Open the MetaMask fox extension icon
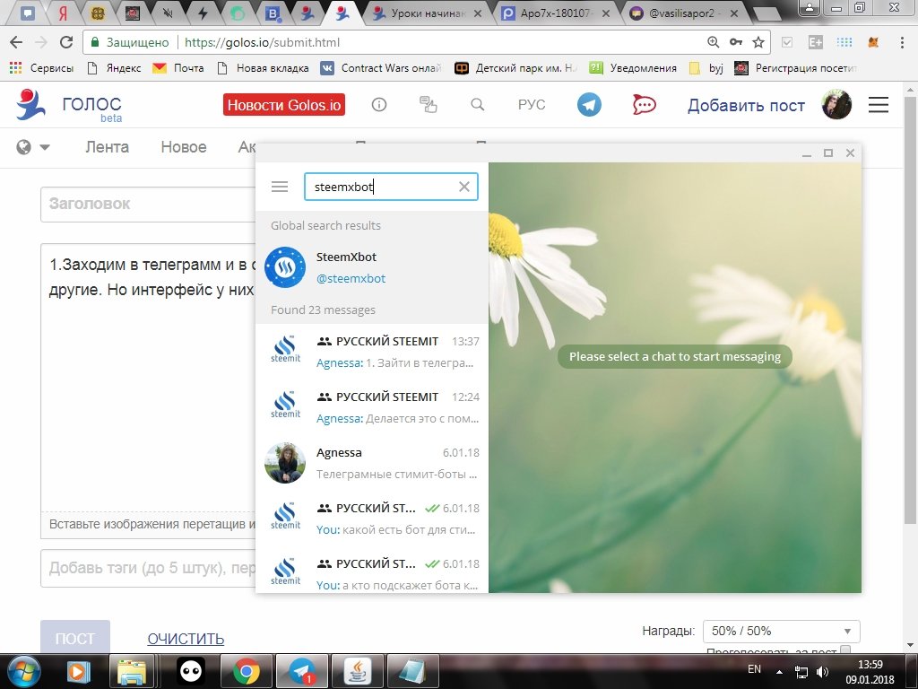918x689 pixels. [x=873, y=42]
